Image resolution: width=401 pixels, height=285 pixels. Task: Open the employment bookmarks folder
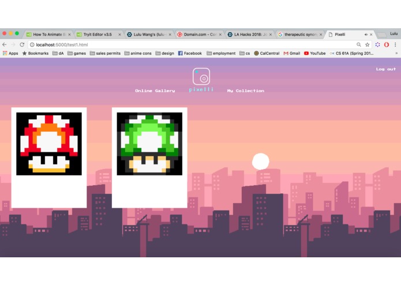point(221,53)
